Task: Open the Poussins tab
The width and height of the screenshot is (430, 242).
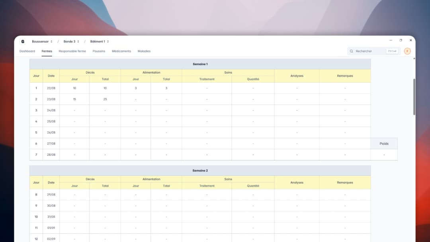Action: tap(99, 51)
